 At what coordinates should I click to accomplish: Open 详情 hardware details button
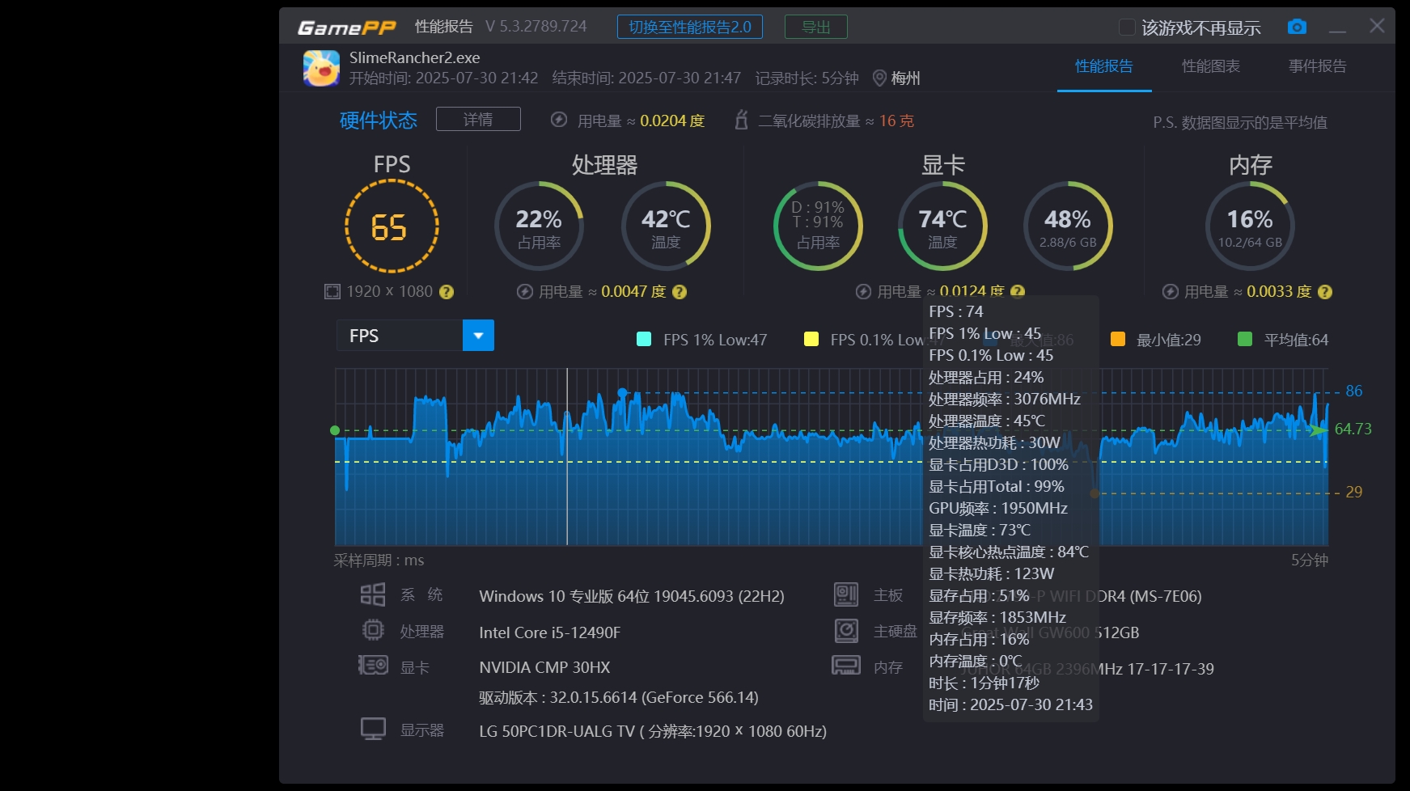(478, 119)
